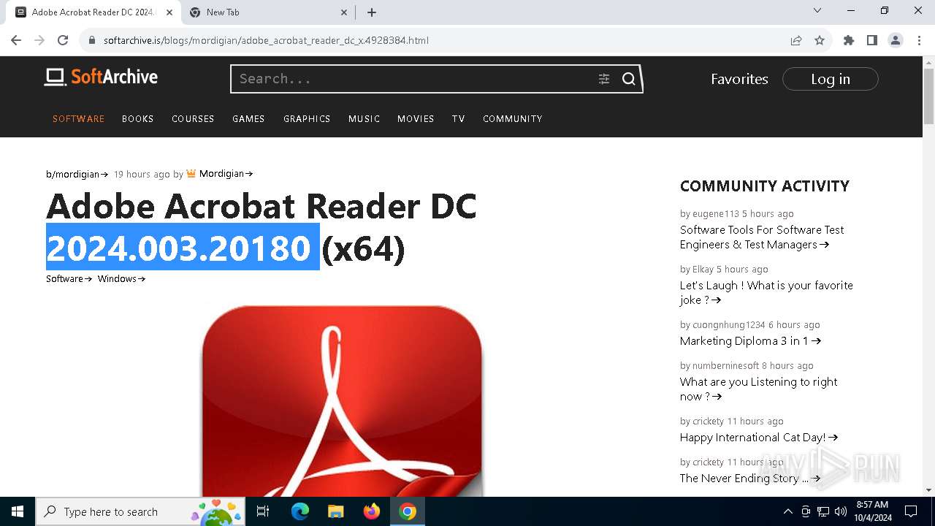The width and height of the screenshot is (935, 526).
Task: Open the GRAPHICS menu category
Action: (307, 118)
